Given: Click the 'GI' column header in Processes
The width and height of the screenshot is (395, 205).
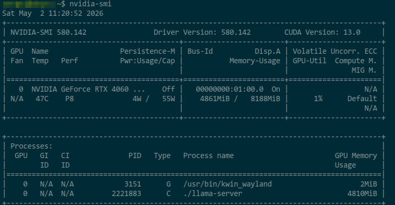Looking at the screenshot, I should point(44,155).
